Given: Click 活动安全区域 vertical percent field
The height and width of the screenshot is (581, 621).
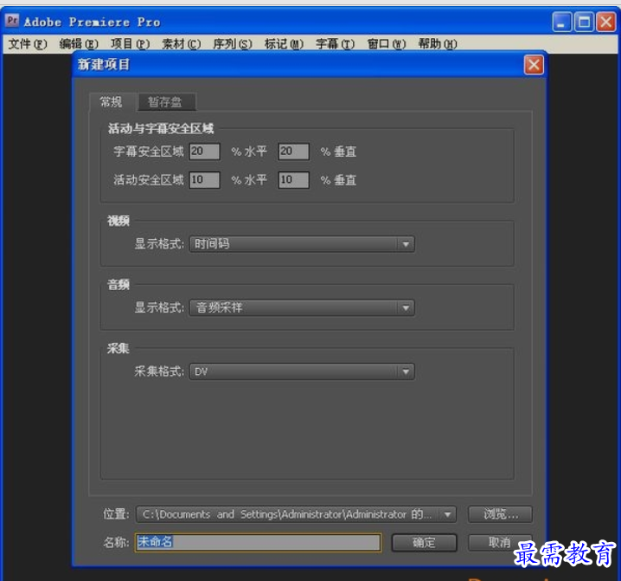Looking at the screenshot, I should click(293, 179).
